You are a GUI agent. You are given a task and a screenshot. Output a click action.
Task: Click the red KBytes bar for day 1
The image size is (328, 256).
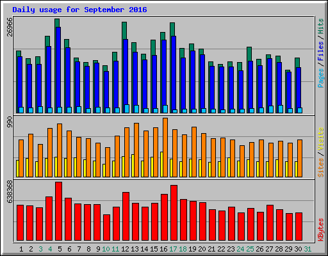click(x=20, y=223)
